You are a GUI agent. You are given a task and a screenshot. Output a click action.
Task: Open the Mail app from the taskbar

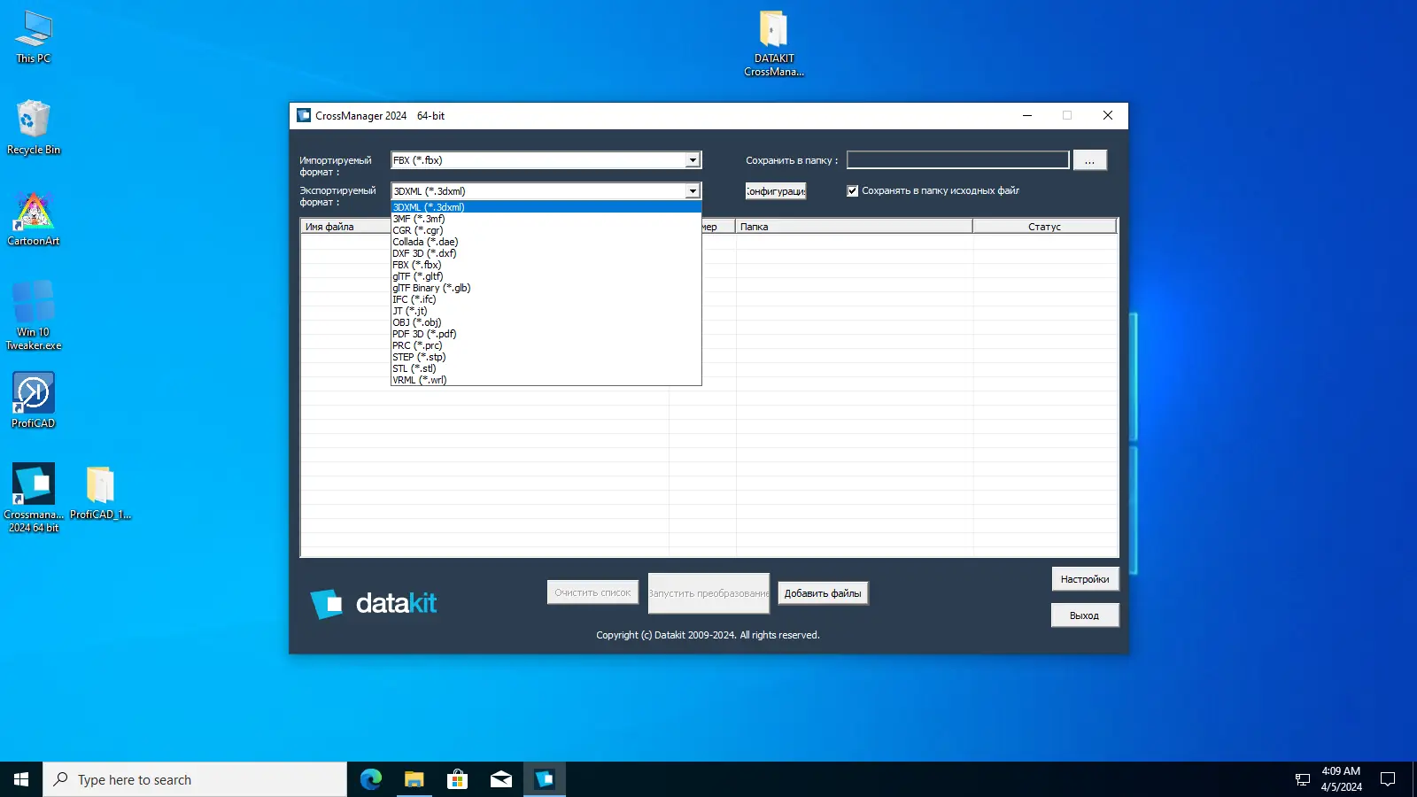click(x=500, y=779)
